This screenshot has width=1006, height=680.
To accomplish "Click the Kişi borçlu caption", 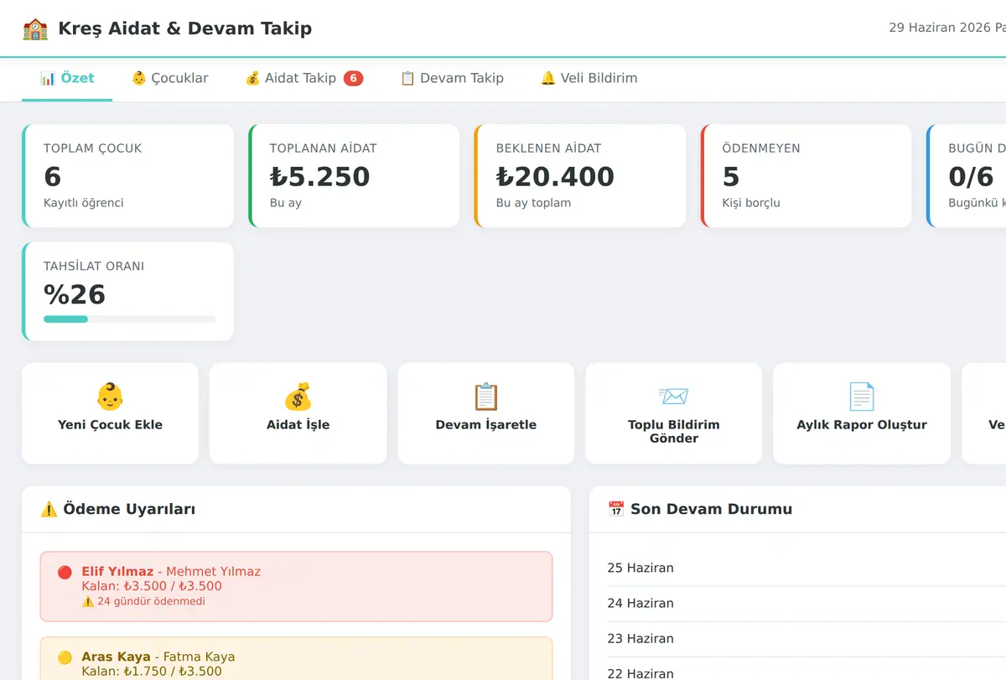I will pyautogui.click(x=751, y=203).
